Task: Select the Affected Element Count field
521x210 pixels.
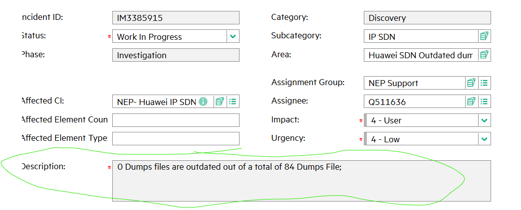Action: pyautogui.click(x=176, y=120)
